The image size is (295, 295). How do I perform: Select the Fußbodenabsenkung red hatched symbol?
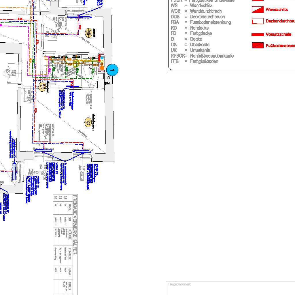258,45
